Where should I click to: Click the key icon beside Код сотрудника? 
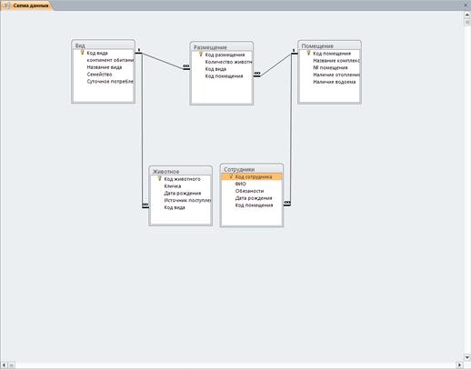(x=231, y=176)
